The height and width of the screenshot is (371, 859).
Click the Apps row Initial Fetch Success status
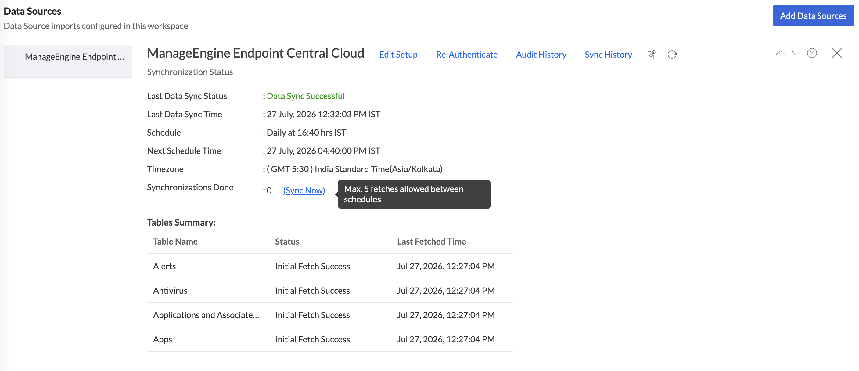(x=312, y=339)
